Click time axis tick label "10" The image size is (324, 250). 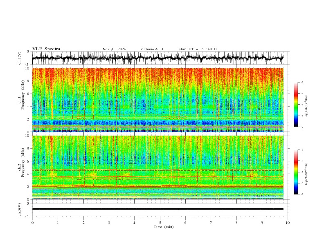pyautogui.click(x=288, y=223)
